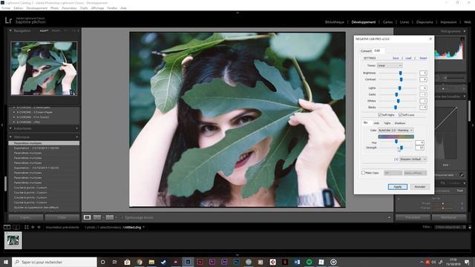475x267 pixels.
Task: Open the Photo menu
Action: click(54, 8)
